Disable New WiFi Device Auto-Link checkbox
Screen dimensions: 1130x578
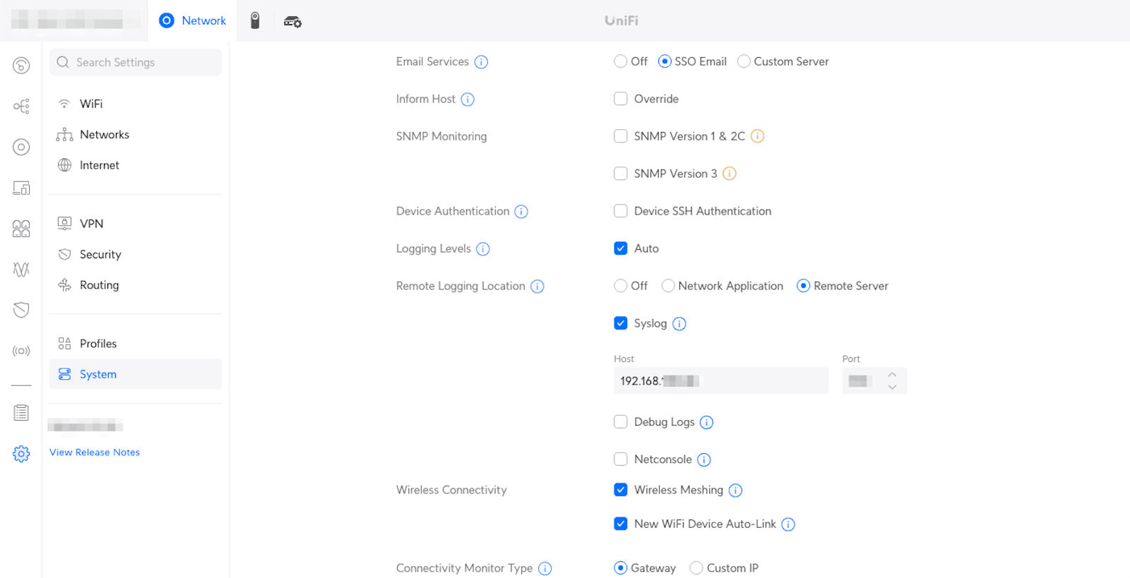coord(621,524)
